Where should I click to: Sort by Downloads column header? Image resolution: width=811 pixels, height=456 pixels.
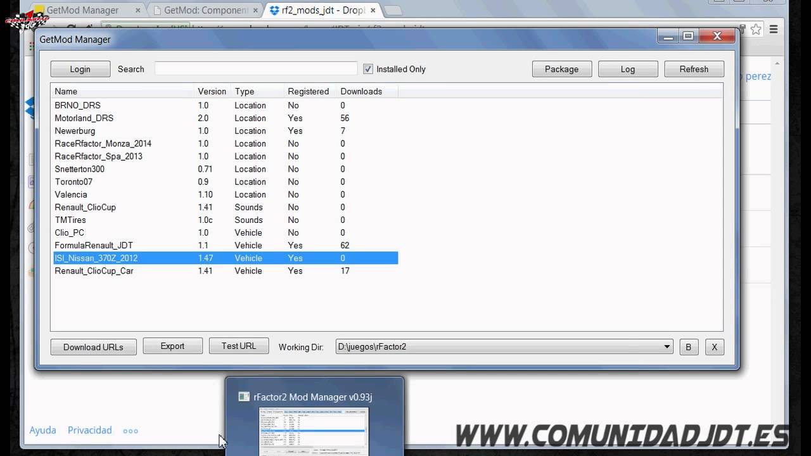tap(367, 91)
